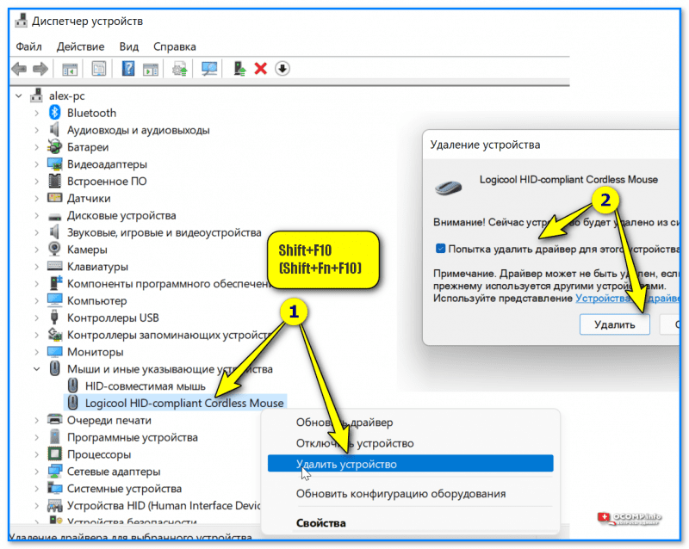Collapse the Мыши и иные указывающие устройства node
The height and width of the screenshot is (549, 689).
tap(36, 369)
